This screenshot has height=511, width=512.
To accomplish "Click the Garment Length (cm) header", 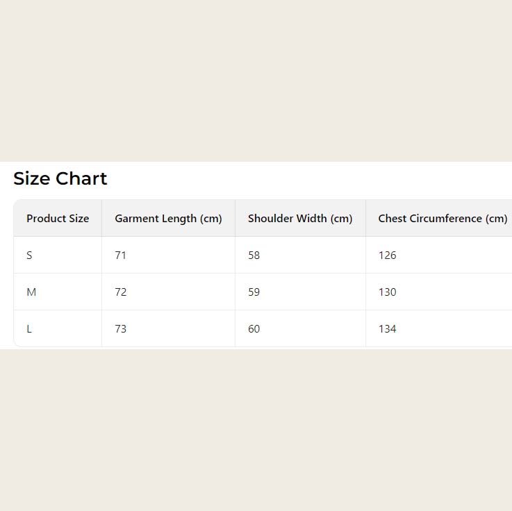I will click(x=168, y=219).
